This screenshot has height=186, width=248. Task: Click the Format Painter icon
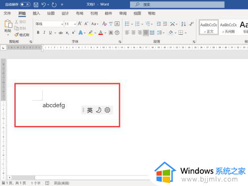tap(22, 35)
